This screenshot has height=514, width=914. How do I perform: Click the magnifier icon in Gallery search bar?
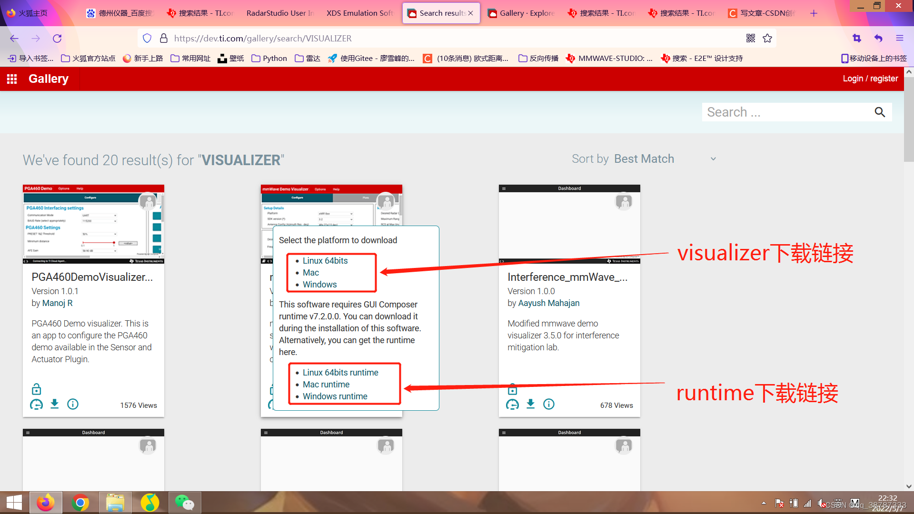[880, 112]
